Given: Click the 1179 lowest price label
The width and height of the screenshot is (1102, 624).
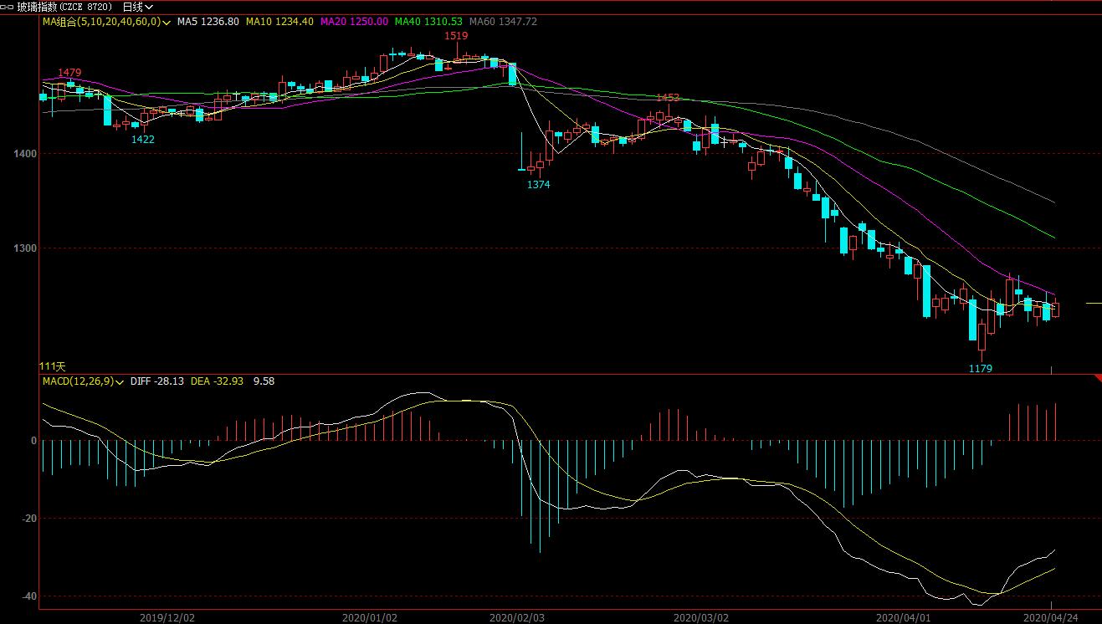Looking at the screenshot, I should pos(980,369).
